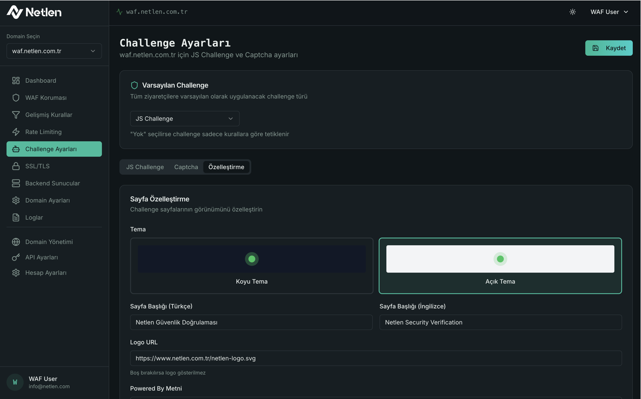Toggle the light/dark mode sun icon

point(572,12)
